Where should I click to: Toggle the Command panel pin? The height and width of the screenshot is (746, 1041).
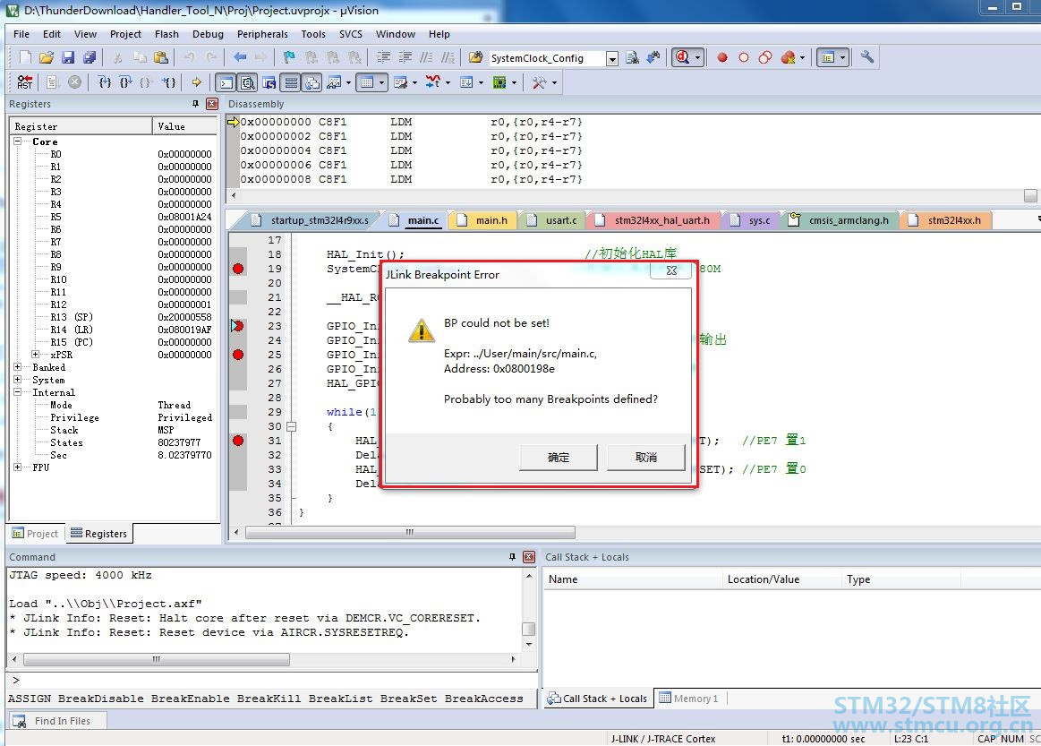pyautogui.click(x=512, y=557)
